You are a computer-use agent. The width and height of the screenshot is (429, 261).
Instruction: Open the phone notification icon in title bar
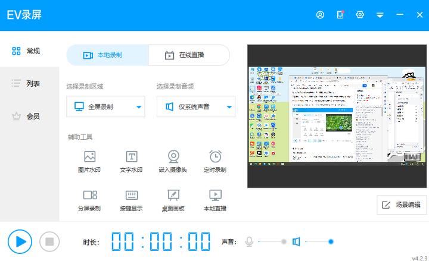coord(340,14)
